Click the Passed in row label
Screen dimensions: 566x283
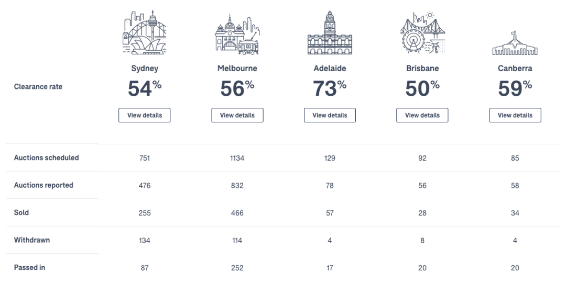[29, 267]
